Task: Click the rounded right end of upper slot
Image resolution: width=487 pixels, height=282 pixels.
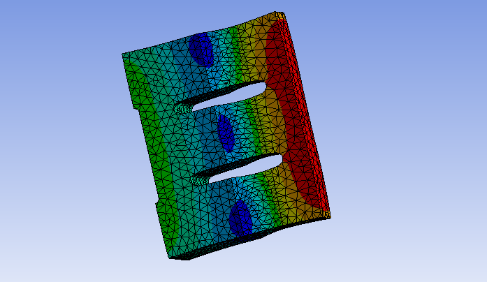Action: [x=266, y=90]
